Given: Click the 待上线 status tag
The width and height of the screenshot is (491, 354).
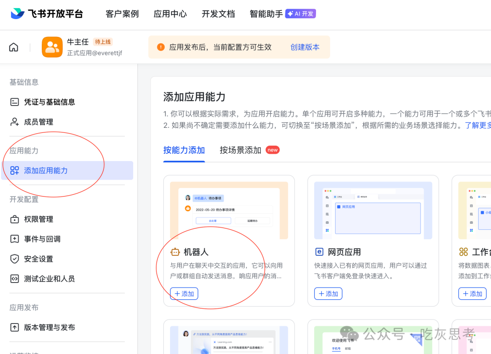Looking at the screenshot, I should 103,42.
